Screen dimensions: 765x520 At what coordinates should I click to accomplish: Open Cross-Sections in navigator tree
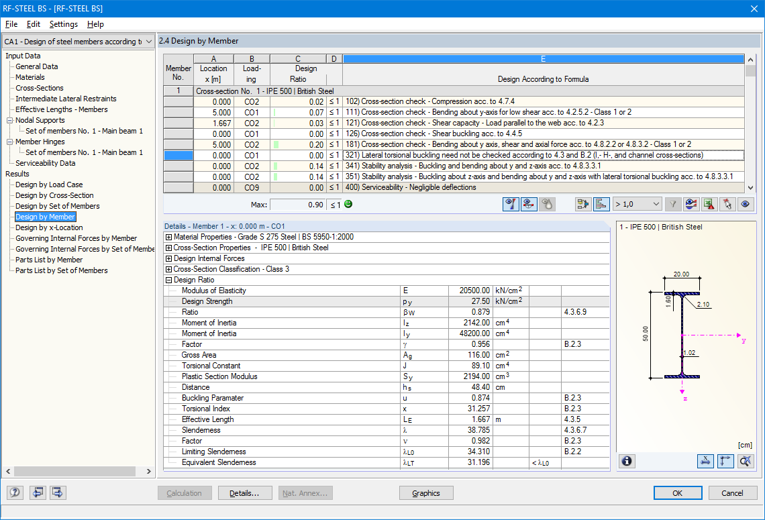tap(40, 88)
